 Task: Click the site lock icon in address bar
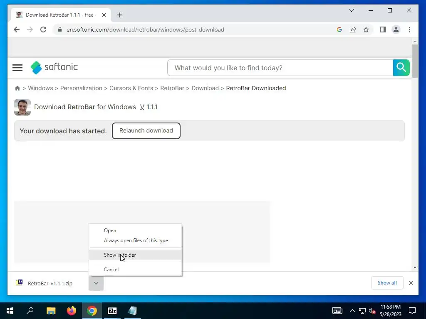[60, 29]
